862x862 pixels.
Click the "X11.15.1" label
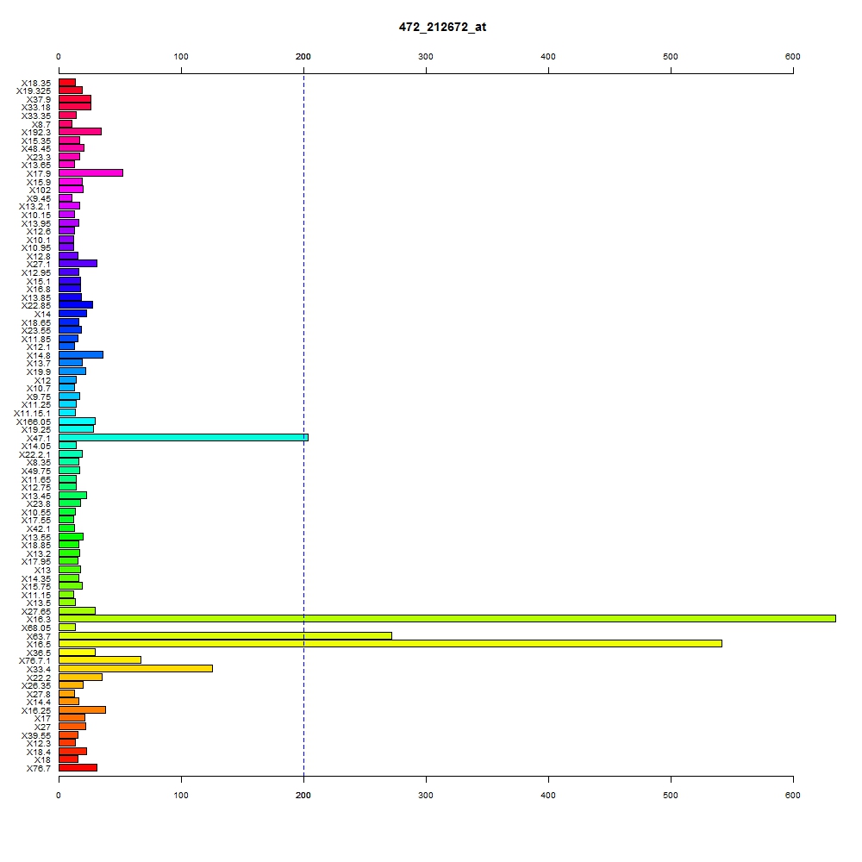tap(32, 414)
